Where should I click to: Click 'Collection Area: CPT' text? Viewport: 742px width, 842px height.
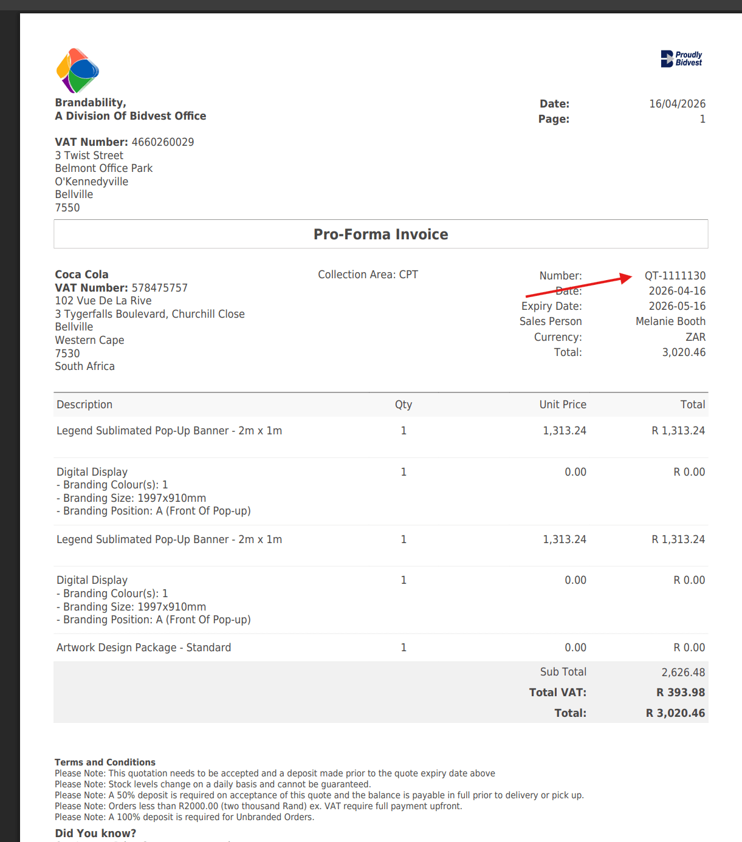pos(368,275)
